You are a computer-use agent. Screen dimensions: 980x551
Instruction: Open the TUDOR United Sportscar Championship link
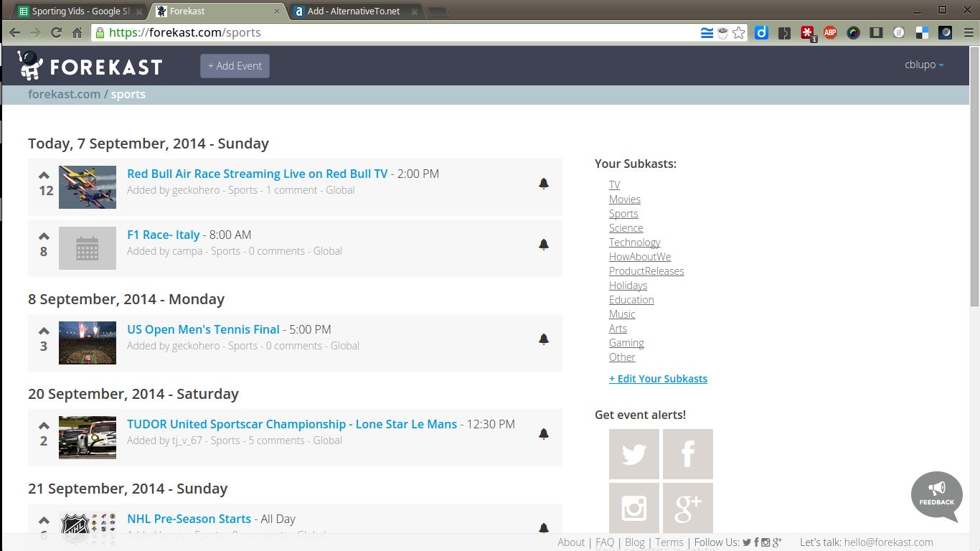[x=292, y=424]
